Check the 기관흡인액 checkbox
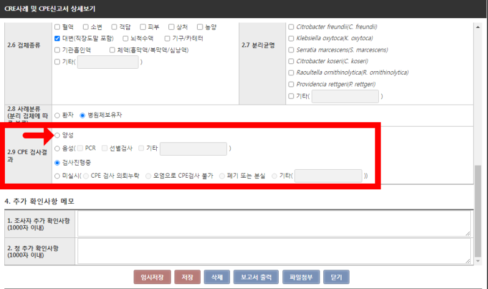 pyautogui.click(x=57, y=50)
